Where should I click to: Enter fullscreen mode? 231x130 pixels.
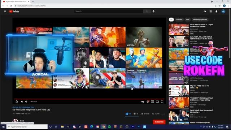coord(162,101)
